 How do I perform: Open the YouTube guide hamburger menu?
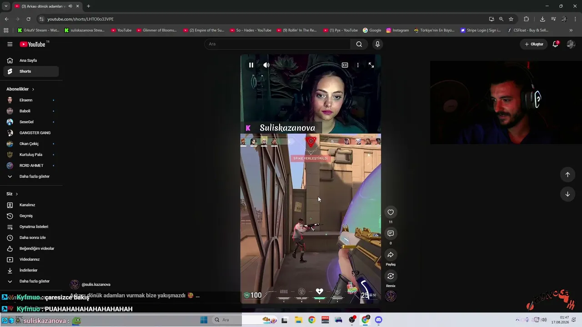coord(10,44)
